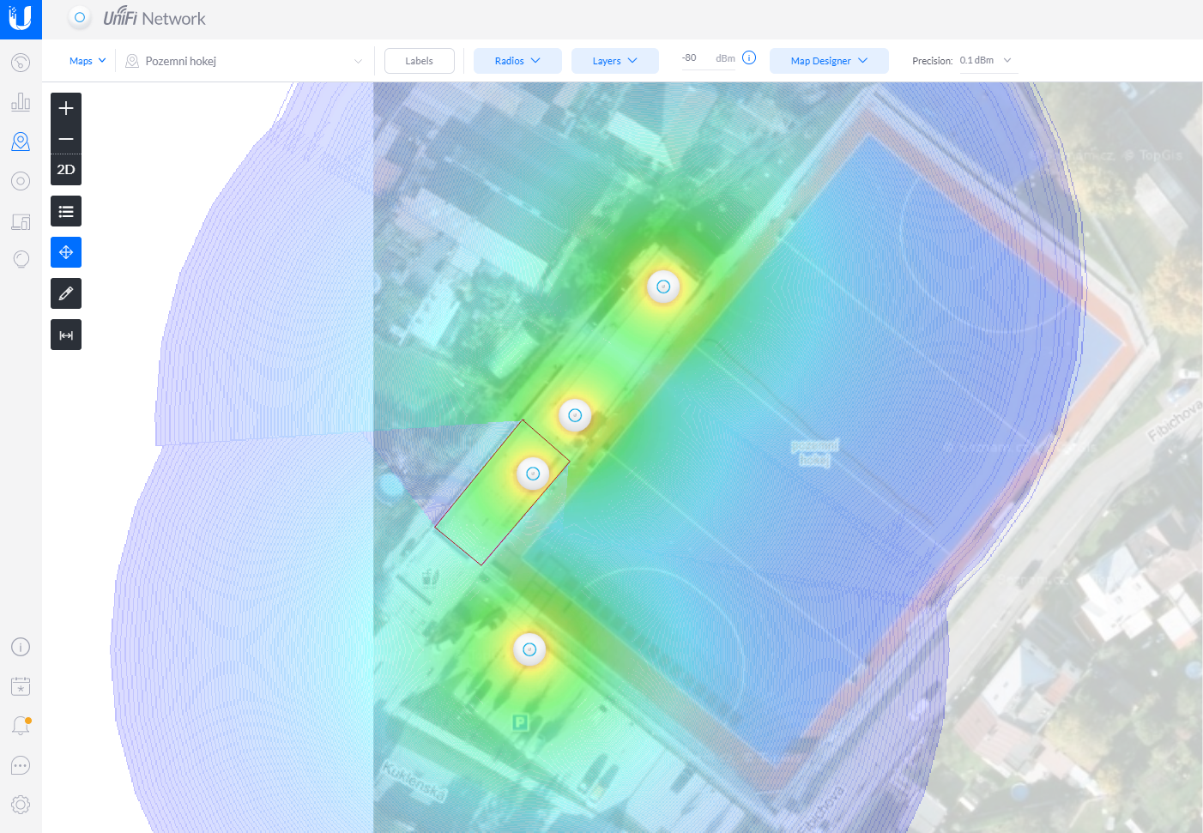1203x833 pixels.
Task: Open Statistics from the left sidebar
Action: 21,101
